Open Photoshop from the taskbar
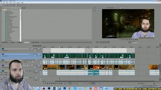161x90 pixels. click(x=65, y=88)
